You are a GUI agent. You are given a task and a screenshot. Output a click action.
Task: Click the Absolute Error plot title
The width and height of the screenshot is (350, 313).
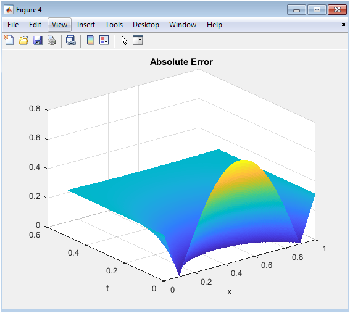pos(181,62)
